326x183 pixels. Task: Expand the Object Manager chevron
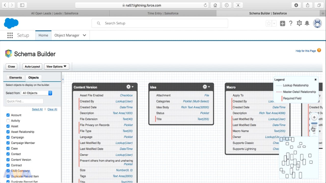point(85,35)
